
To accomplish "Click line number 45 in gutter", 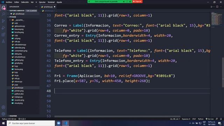I will tap(49, 76).
